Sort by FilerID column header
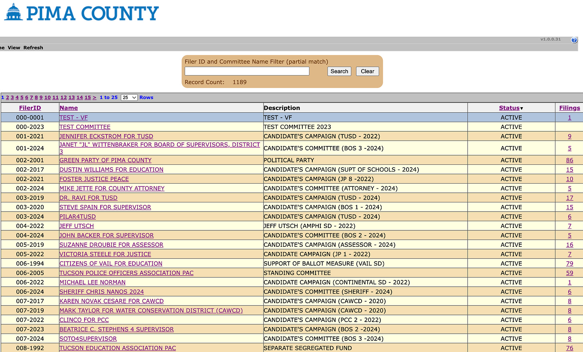 click(30, 108)
